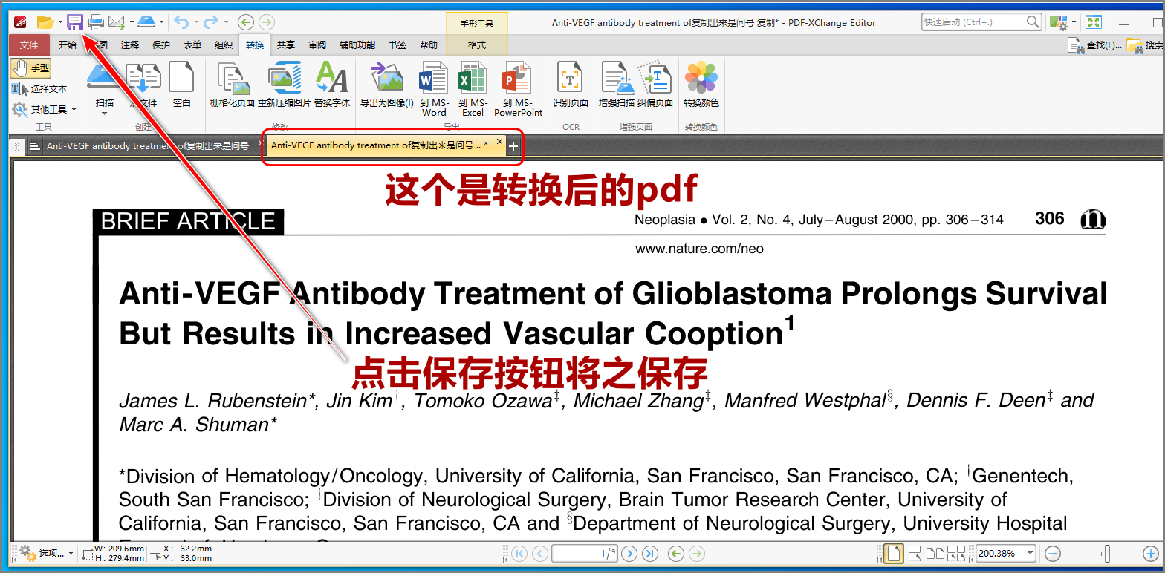Click 重新压缩图片 recompress images icon

tap(285, 85)
